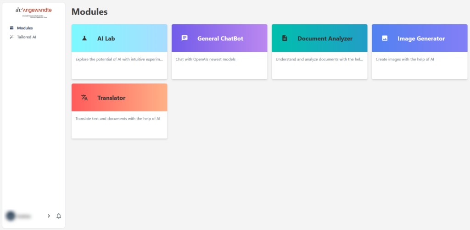Click 'Chat with OpenAIs newest models' description
This screenshot has width=470, height=230.
[x=205, y=59]
